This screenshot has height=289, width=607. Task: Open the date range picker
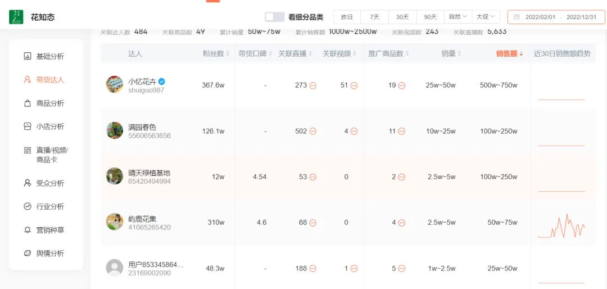tap(556, 17)
